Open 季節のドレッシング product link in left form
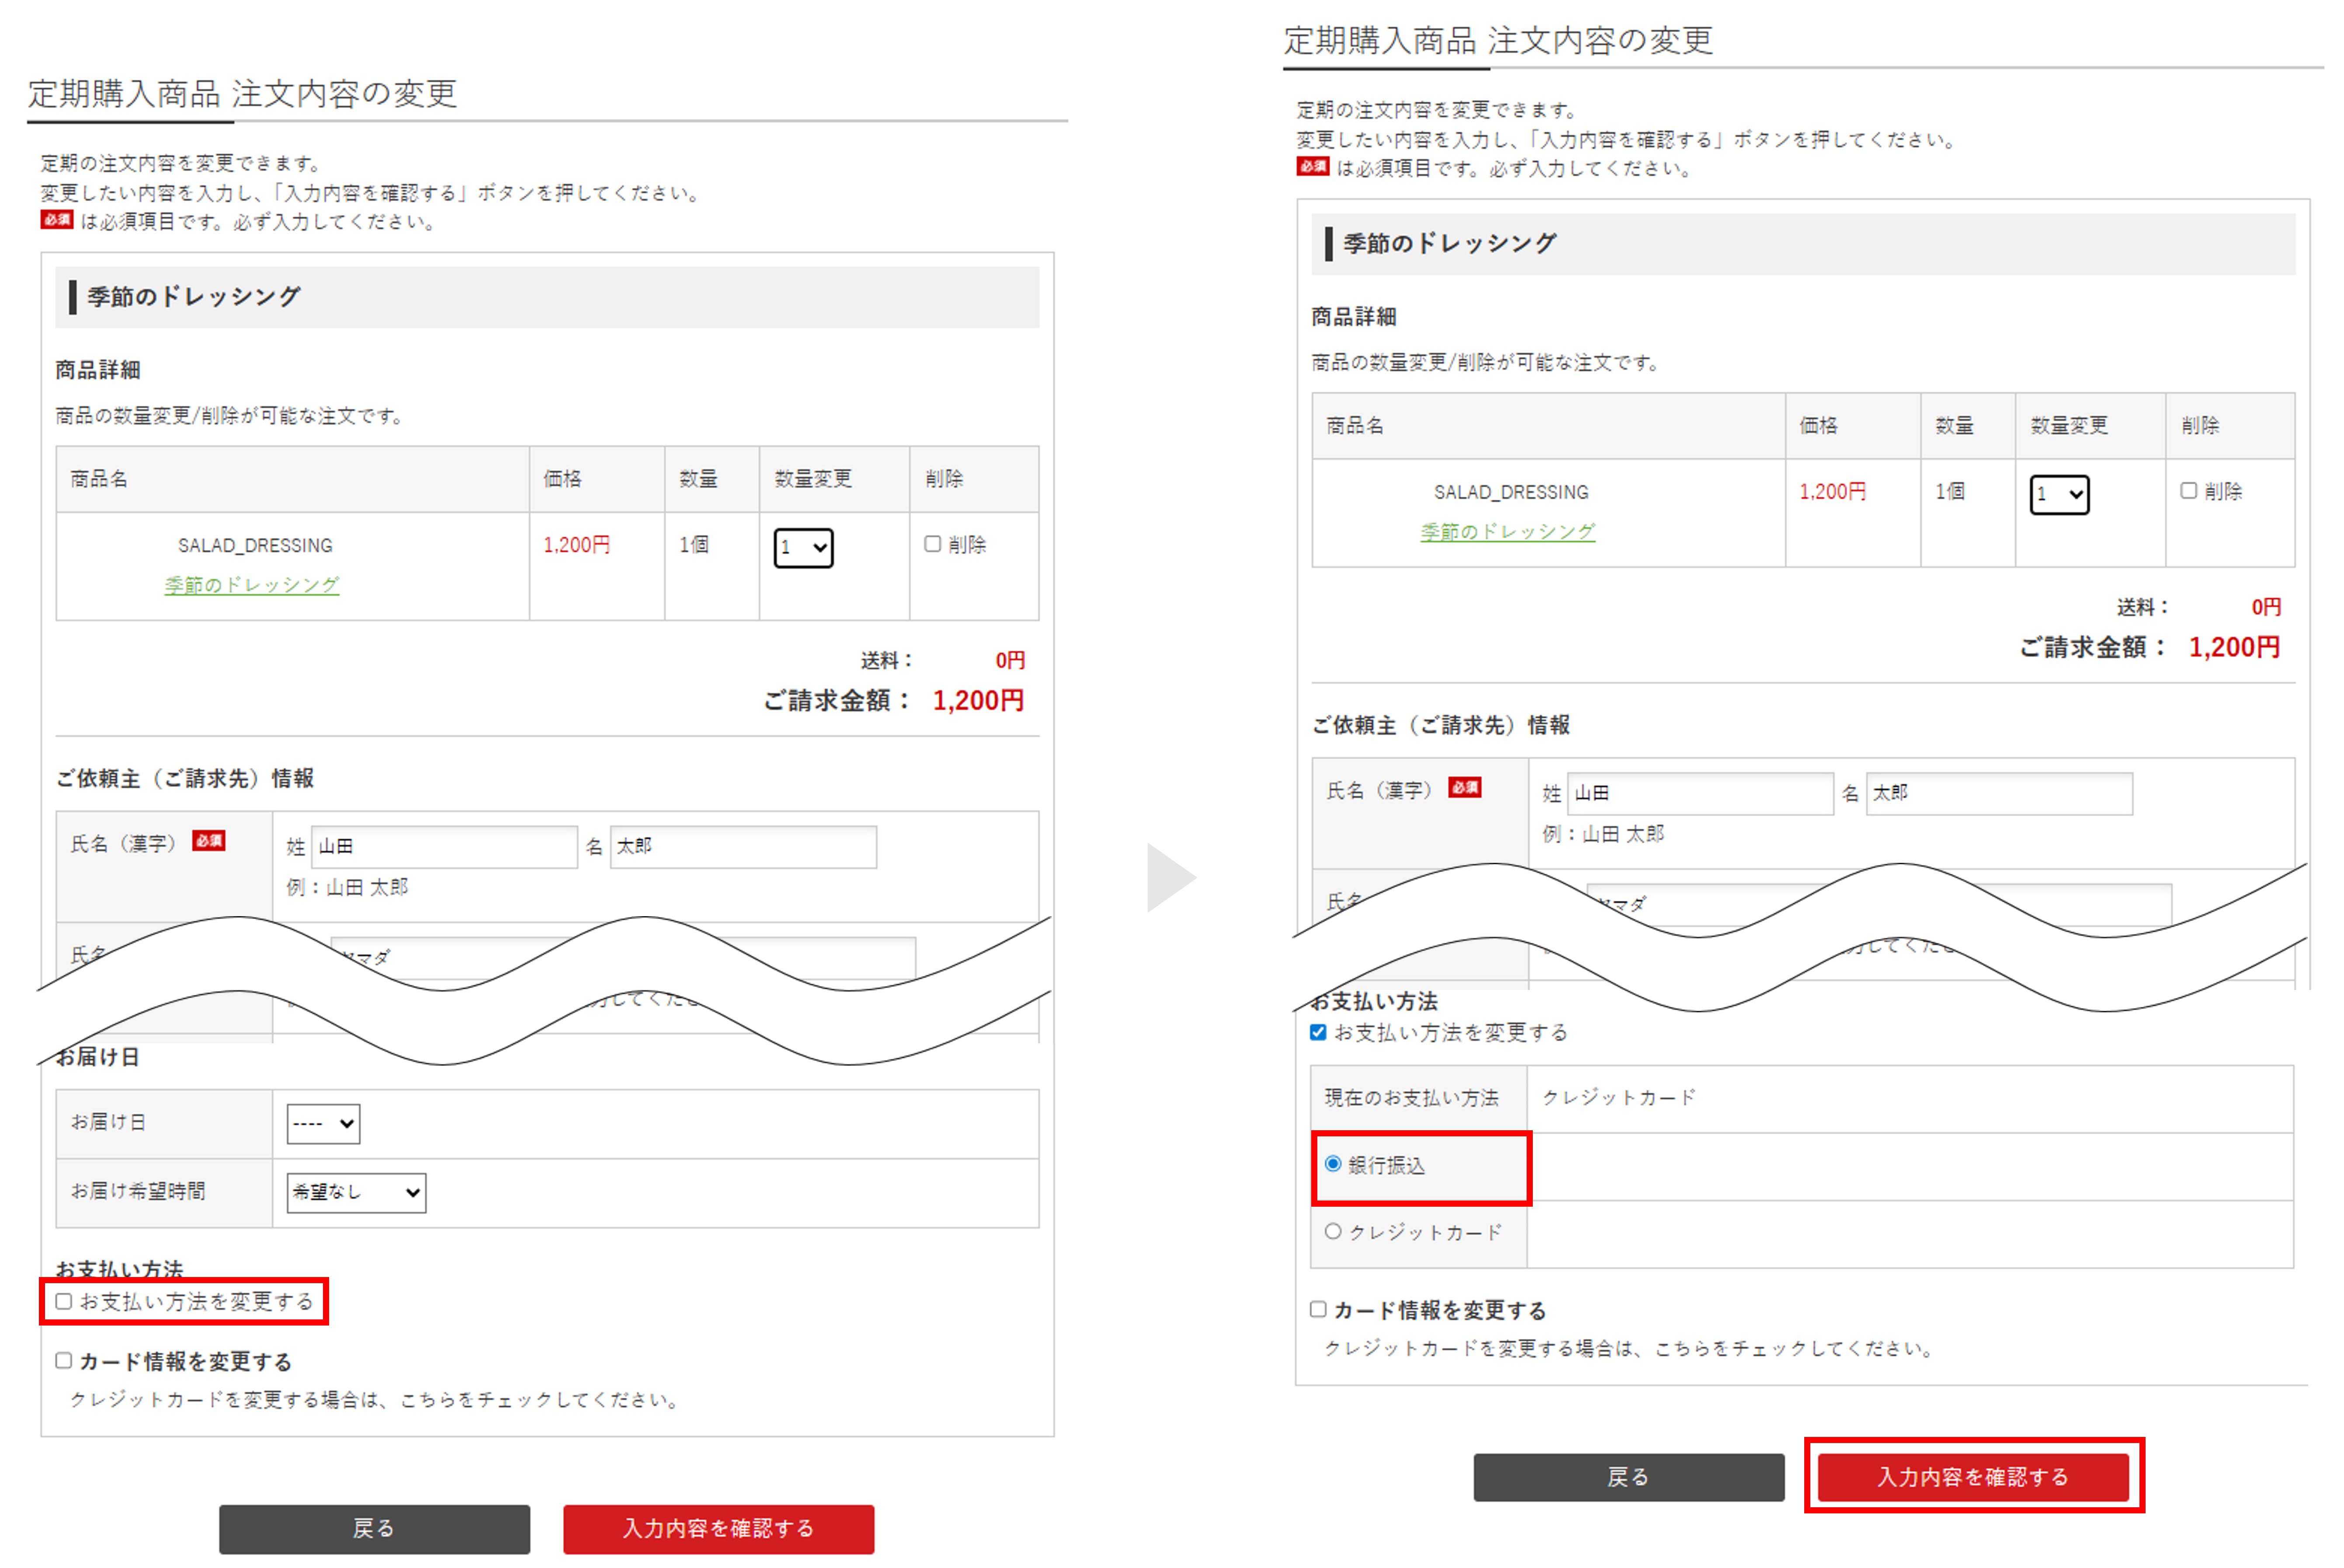 [x=252, y=584]
